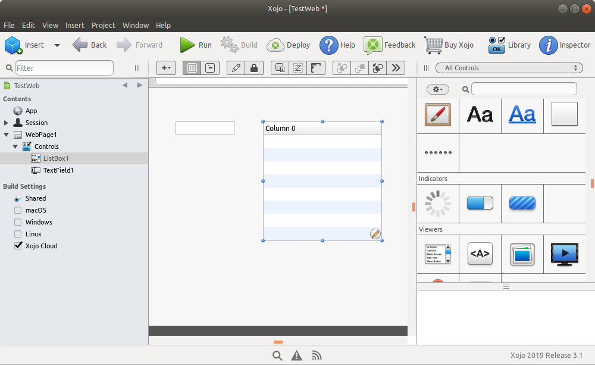
Task: Open the Insert menu
Action: 75,26
